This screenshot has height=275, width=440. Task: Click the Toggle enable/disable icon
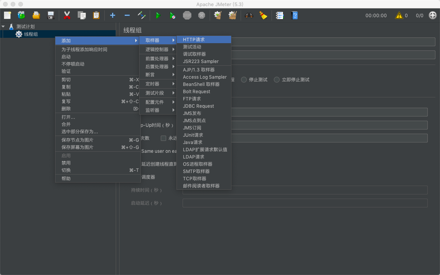[142, 15]
